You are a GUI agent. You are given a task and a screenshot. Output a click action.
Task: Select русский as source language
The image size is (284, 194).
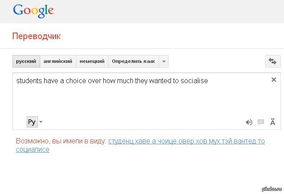[x=26, y=62]
